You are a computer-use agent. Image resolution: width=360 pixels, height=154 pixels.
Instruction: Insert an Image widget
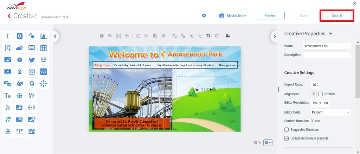pos(8,60)
